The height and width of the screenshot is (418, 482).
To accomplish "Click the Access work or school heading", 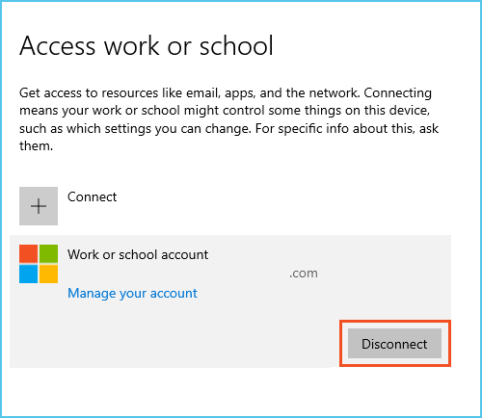I will click(147, 46).
